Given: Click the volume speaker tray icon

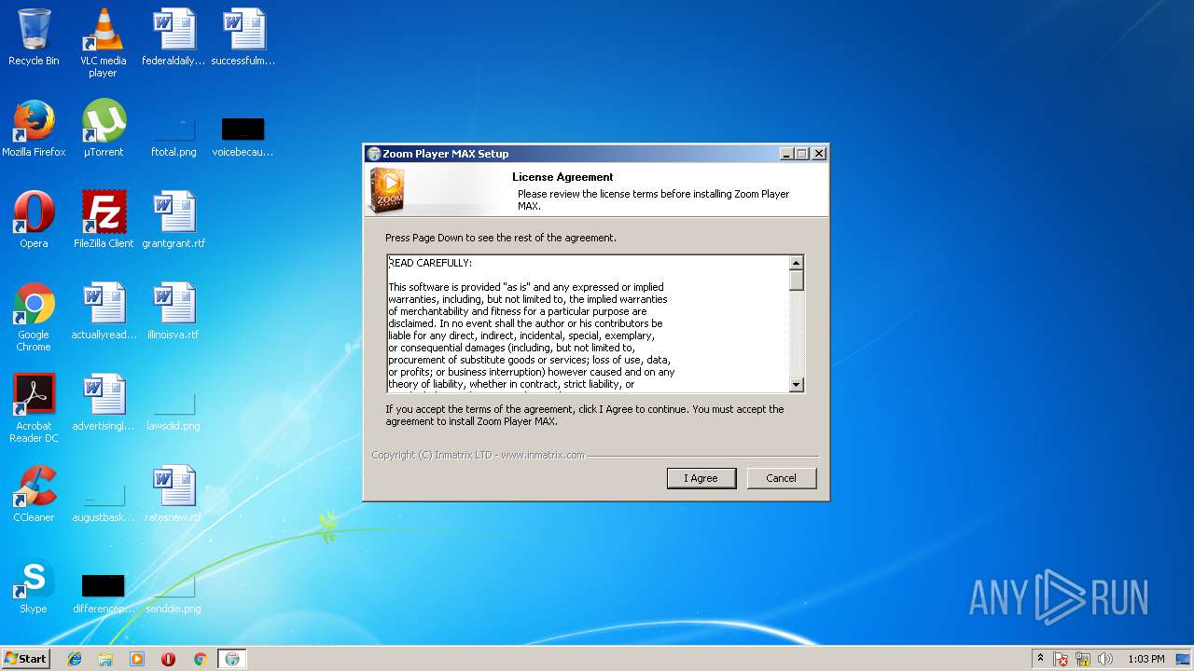Looking at the screenshot, I should [1105, 659].
